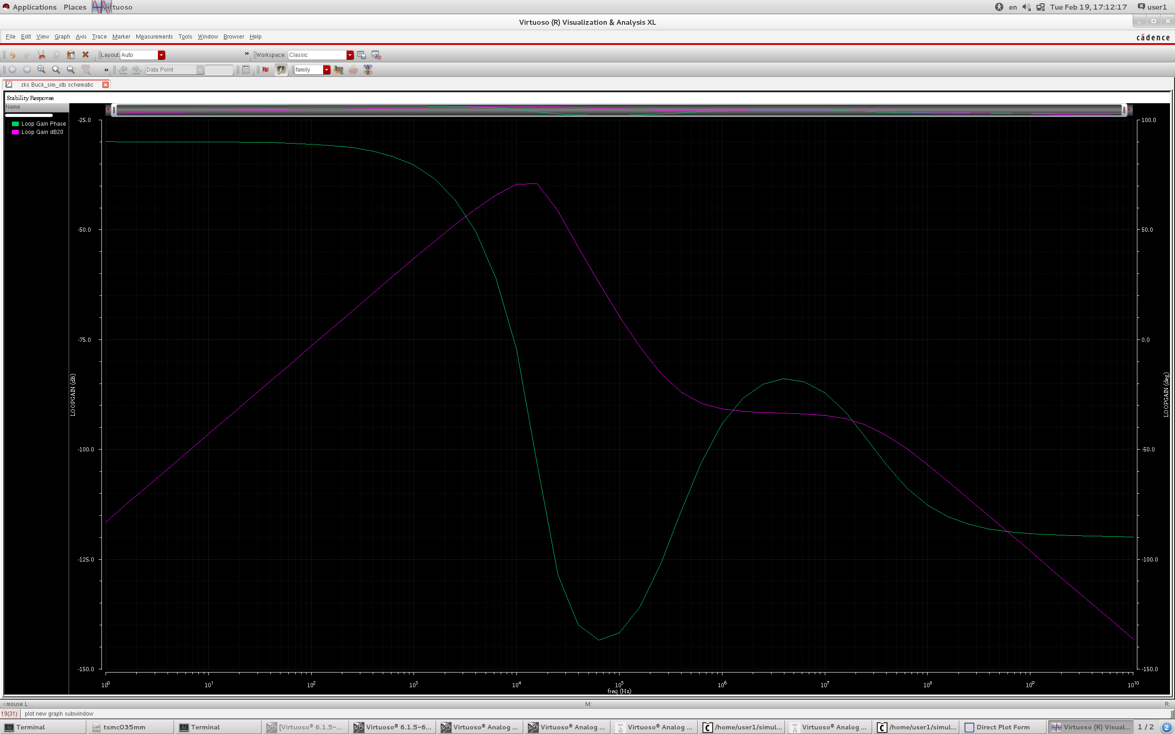Close the zks Buck_sim_stb schematic tab
Viewport: 1175px width, 734px height.
pyautogui.click(x=106, y=84)
